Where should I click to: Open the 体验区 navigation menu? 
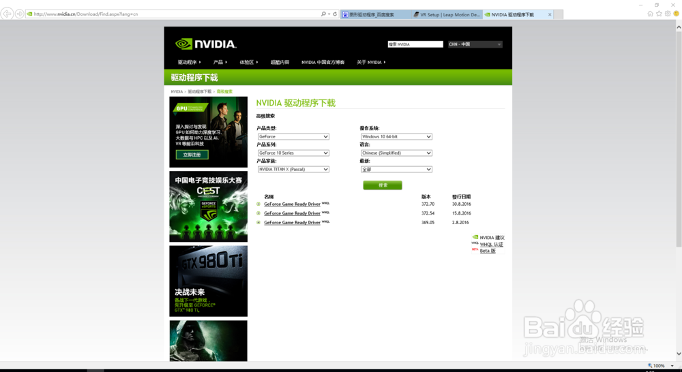[x=249, y=62]
